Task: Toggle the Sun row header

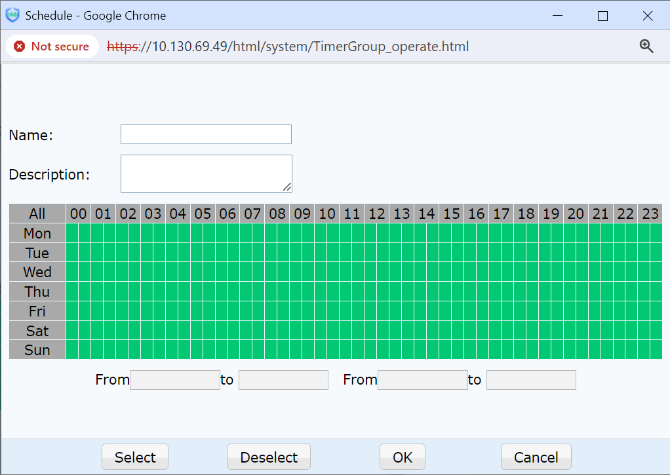Action: tap(37, 350)
